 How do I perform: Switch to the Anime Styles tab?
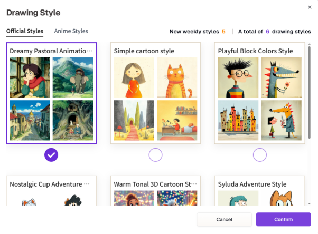71,31
